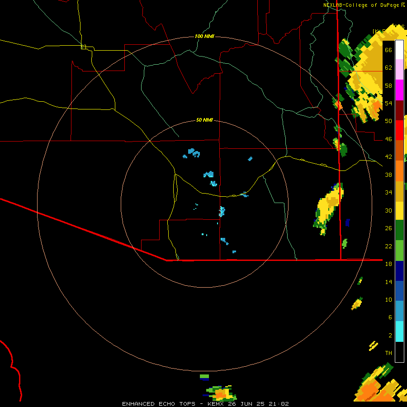
Task: Click the 58 value on the legend
Action: (388, 85)
